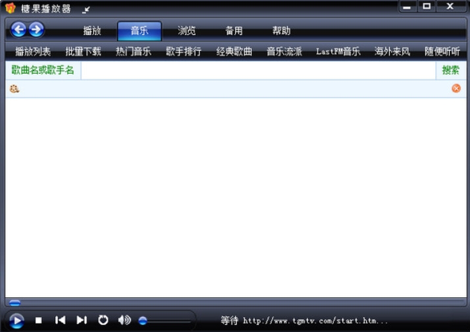Minimize the player window
Image resolution: width=470 pixels, height=332 pixels.
point(407,7)
